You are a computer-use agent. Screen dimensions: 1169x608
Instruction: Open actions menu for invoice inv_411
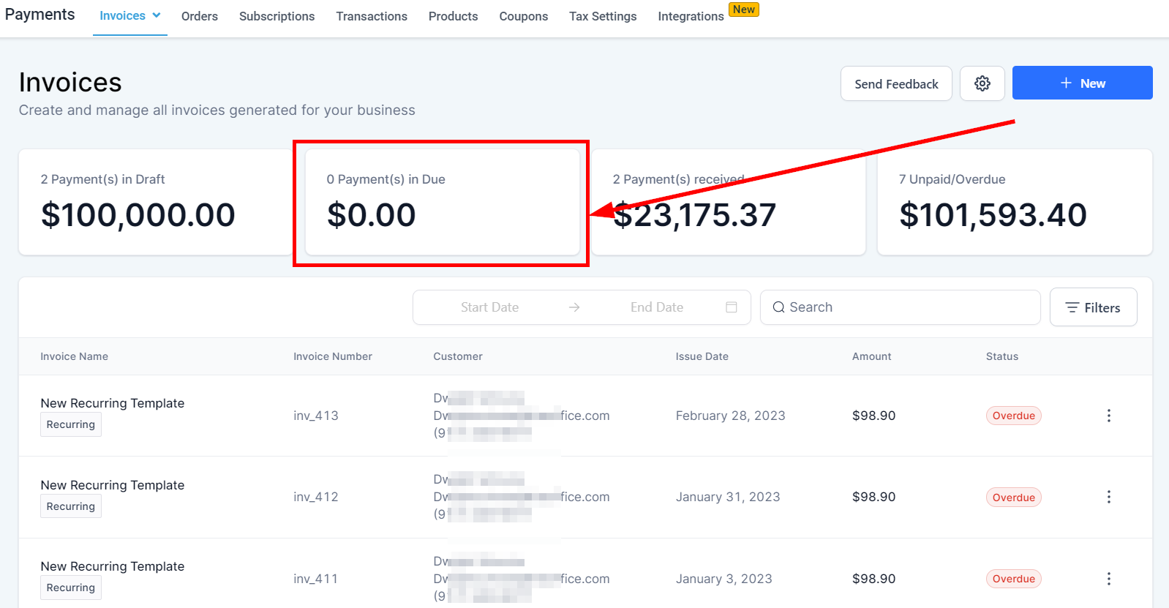point(1108,579)
